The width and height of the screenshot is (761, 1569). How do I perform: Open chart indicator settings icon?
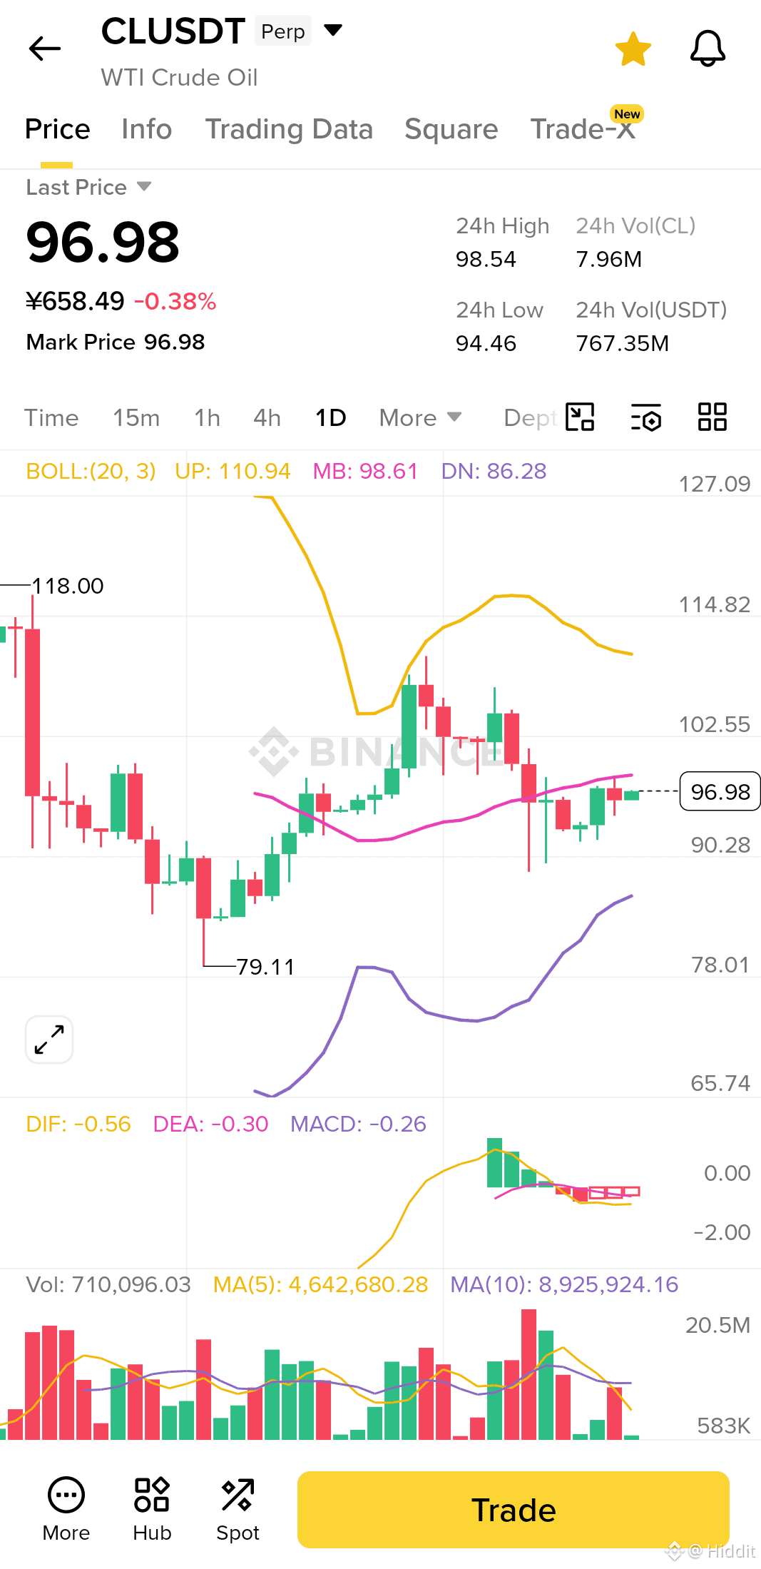646,417
